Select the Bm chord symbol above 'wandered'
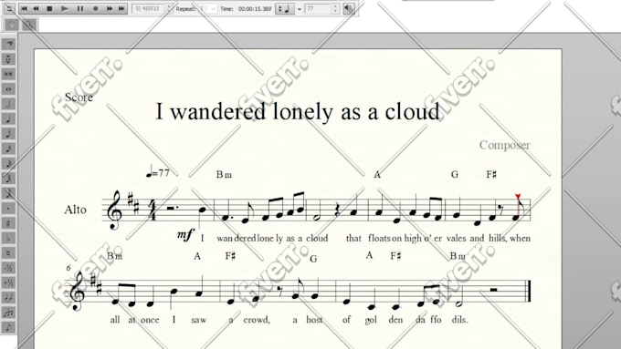The height and width of the screenshot is (349, 621). pyautogui.click(x=224, y=174)
